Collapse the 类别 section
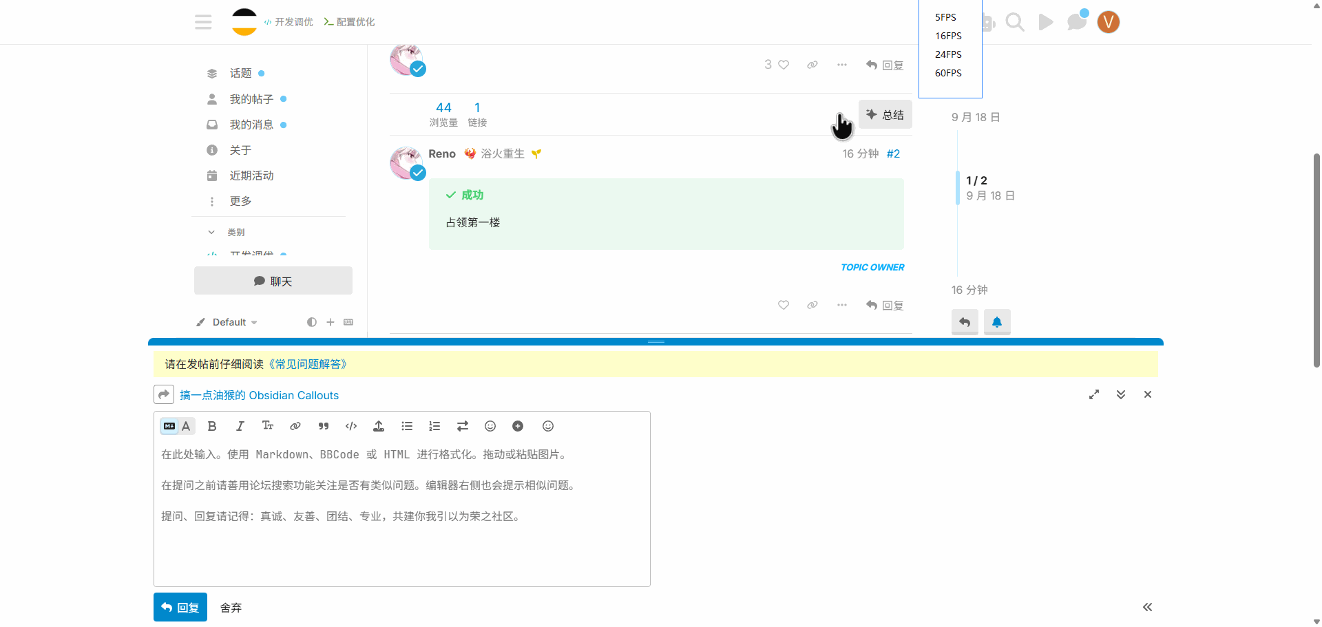Screen dimensions: 1322x627 pyautogui.click(x=227, y=232)
